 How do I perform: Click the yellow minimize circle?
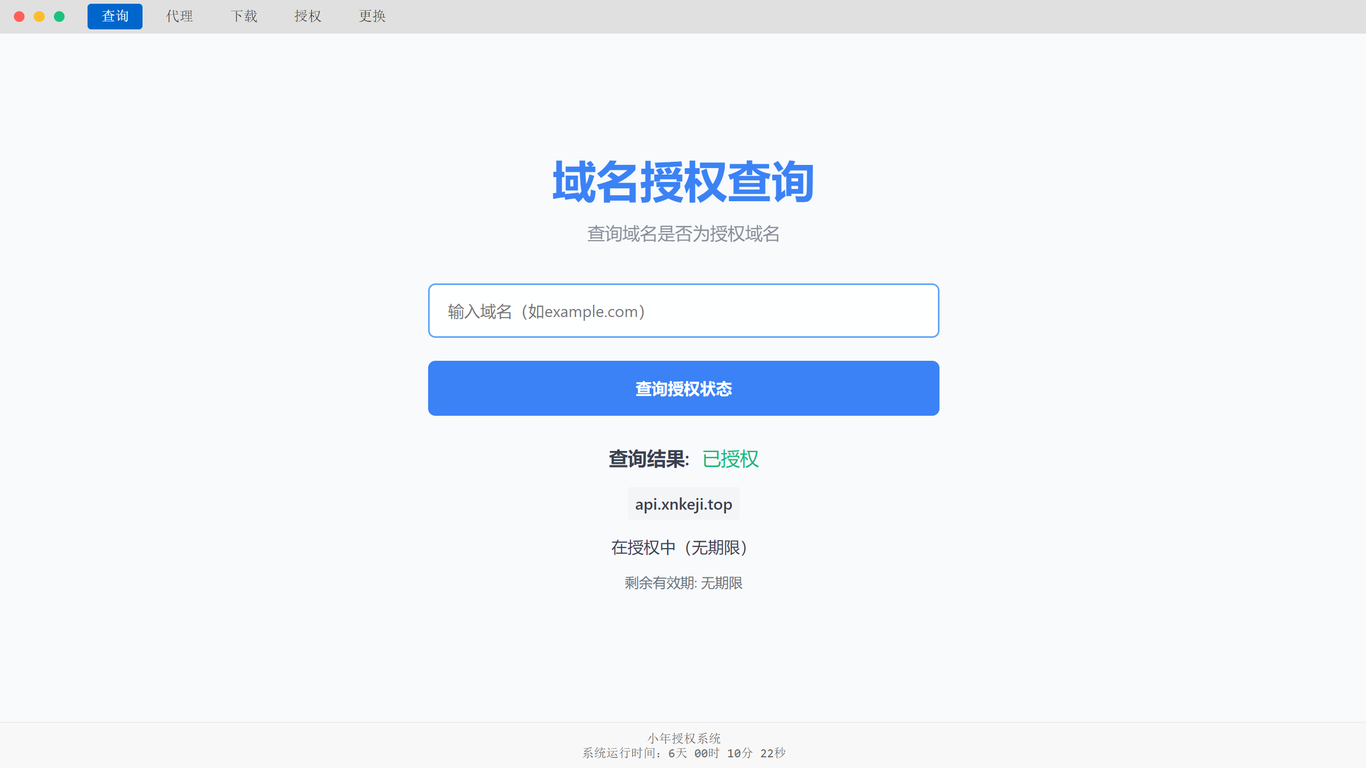[x=40, y=17]
